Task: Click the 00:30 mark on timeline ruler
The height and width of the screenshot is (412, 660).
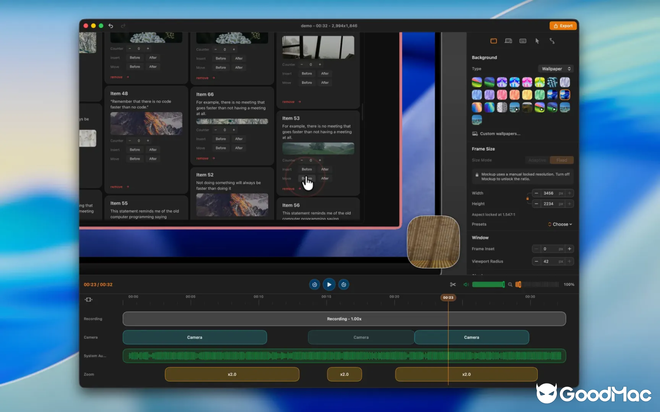Action: [x=530, y=297]
